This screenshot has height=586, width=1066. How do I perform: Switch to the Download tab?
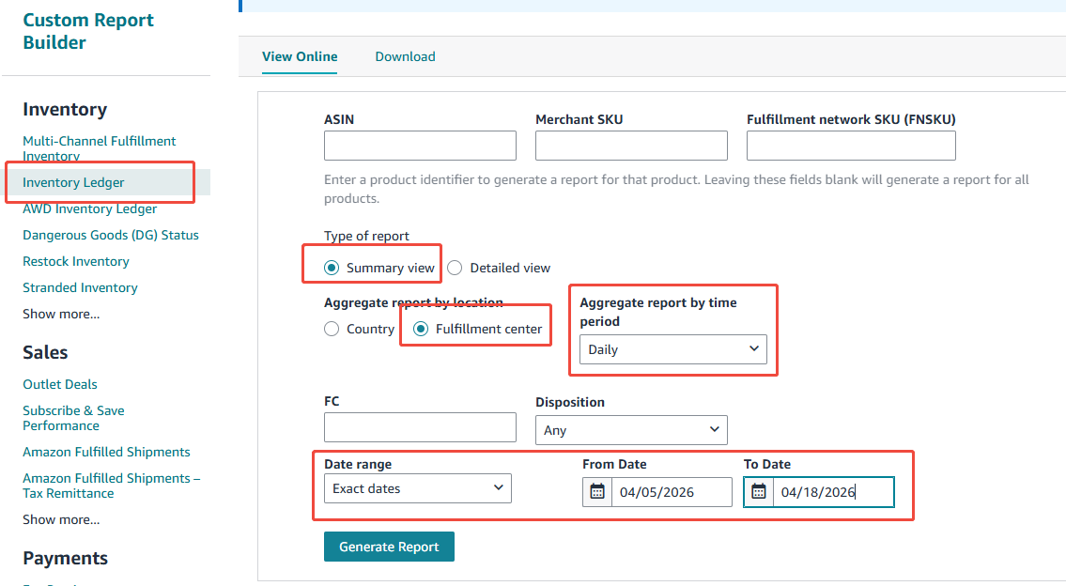(x=405, y=56)
